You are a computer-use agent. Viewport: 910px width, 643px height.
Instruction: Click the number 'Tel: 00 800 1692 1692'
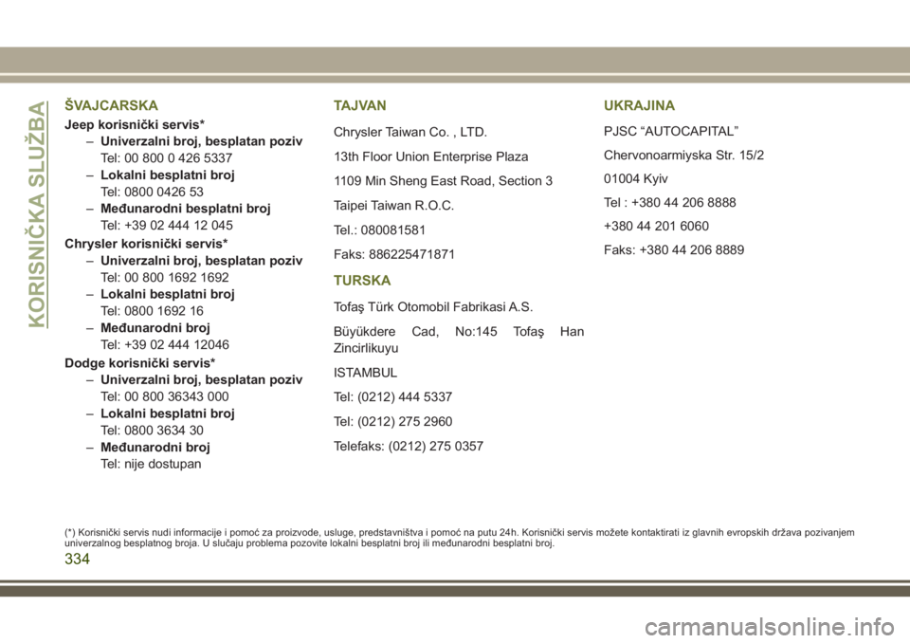164,277
